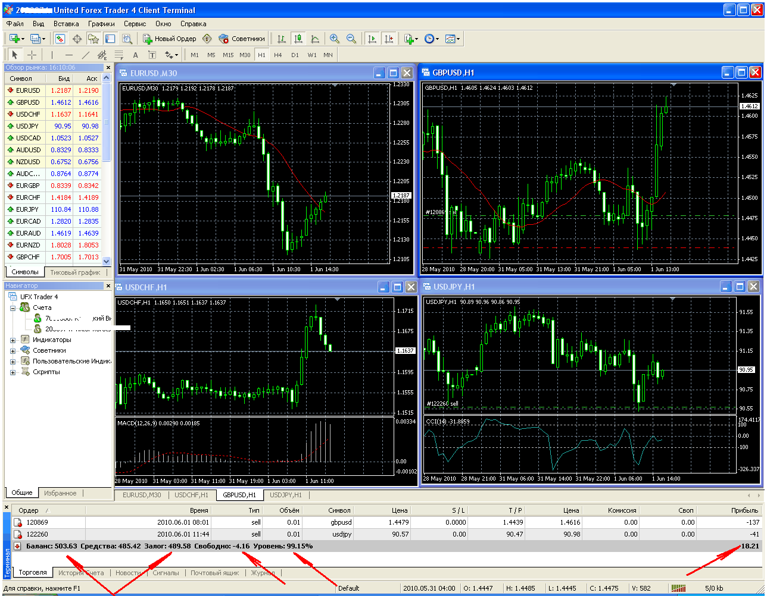Viewport: 767px width, 596px height.
Task: Open the new chart toolbar icon
Action: pos(14,39)
